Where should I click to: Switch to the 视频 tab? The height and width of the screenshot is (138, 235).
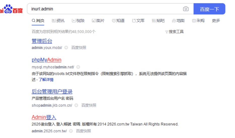pos(78,21)
